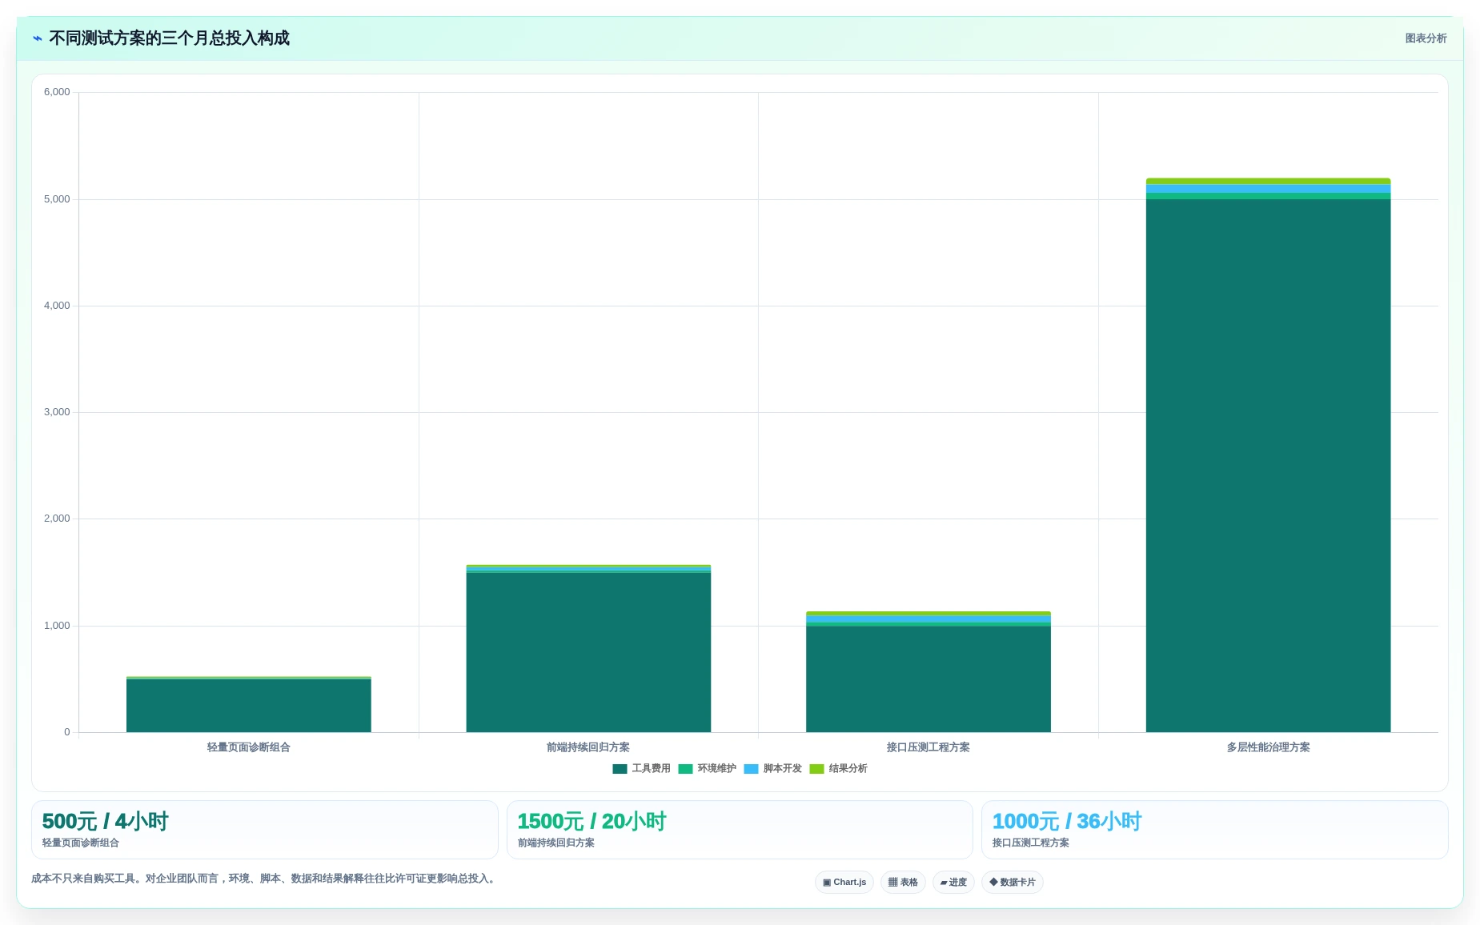Click the 轻量页面诊断组合 bar in the chart
Image resolution: width=1480 pixels, height=925 pixels.
[x=249, y=705]
